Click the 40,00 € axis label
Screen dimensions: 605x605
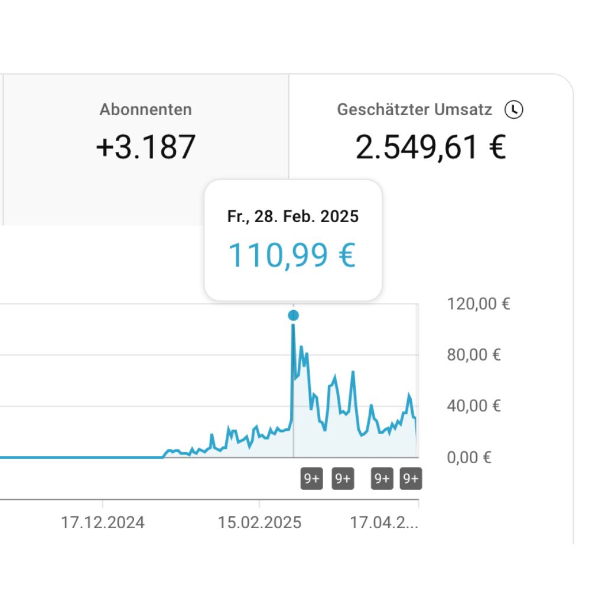(474, 406)
